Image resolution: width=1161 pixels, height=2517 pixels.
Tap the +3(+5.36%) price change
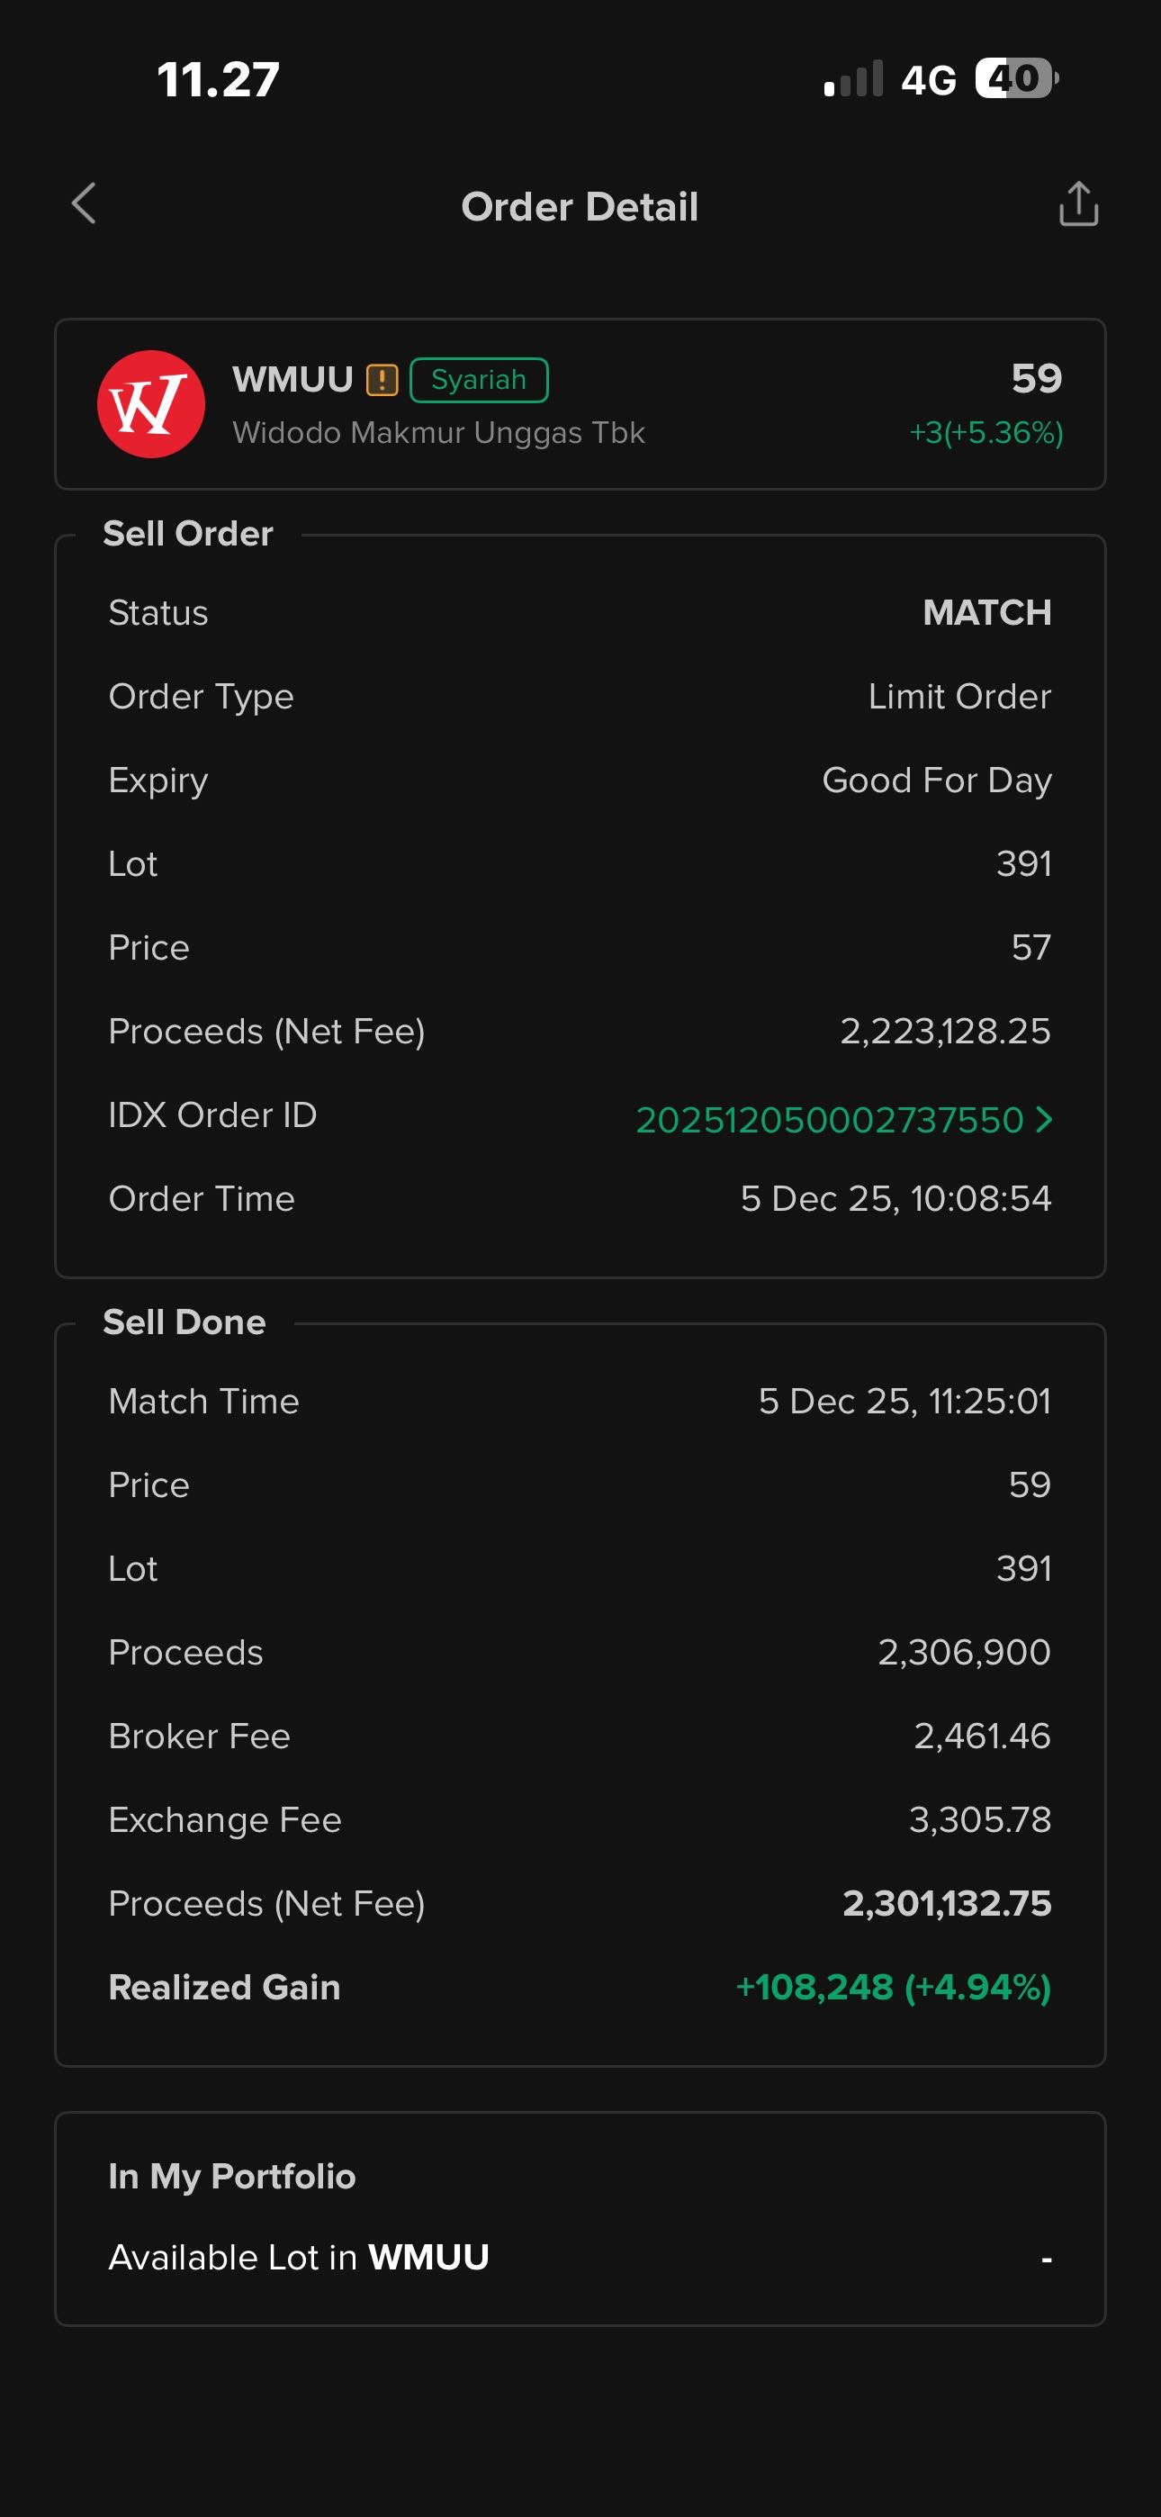985,433
